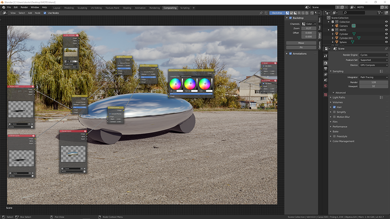
Task: Hide the Camera object in outliner
Action: point(386,26)
